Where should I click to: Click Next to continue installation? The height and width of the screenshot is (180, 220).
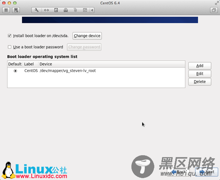click(207, 172)
